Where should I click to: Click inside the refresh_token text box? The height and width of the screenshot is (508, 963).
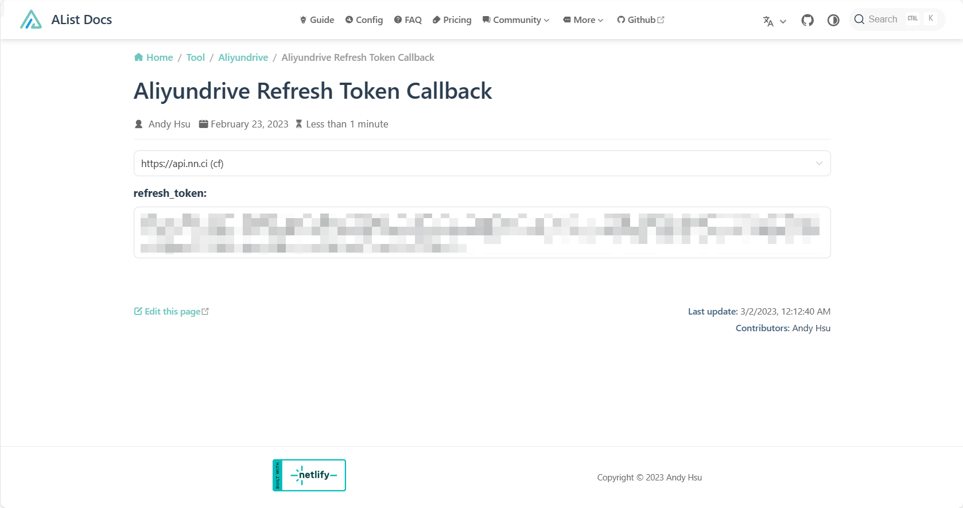click(482, 232)
